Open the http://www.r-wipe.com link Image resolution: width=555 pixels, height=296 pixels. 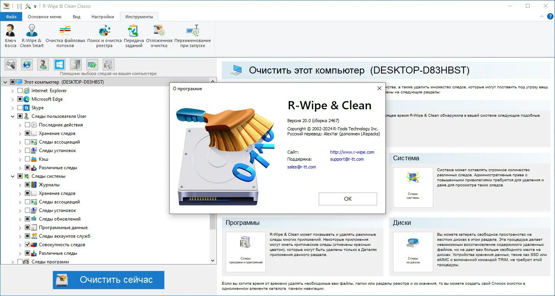click(x=352, y=152)
